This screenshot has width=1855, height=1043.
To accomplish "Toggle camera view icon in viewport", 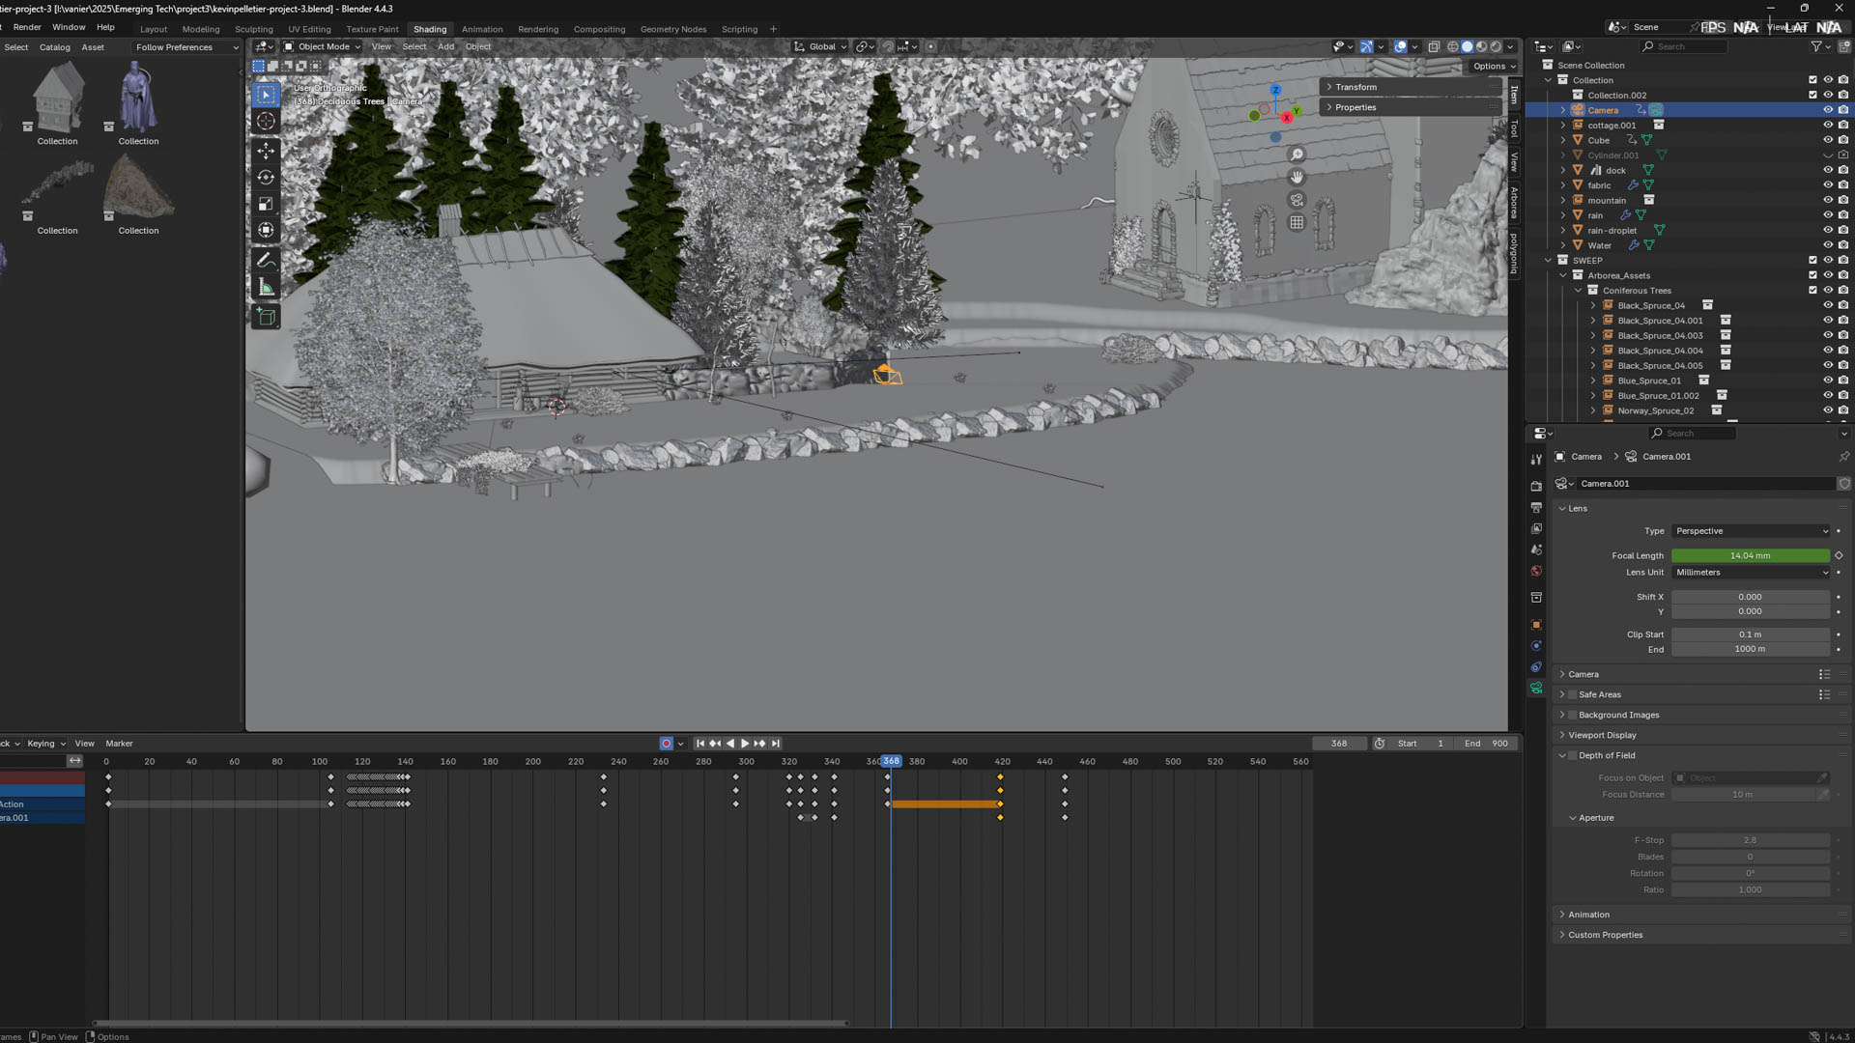I will point(1297,200).
